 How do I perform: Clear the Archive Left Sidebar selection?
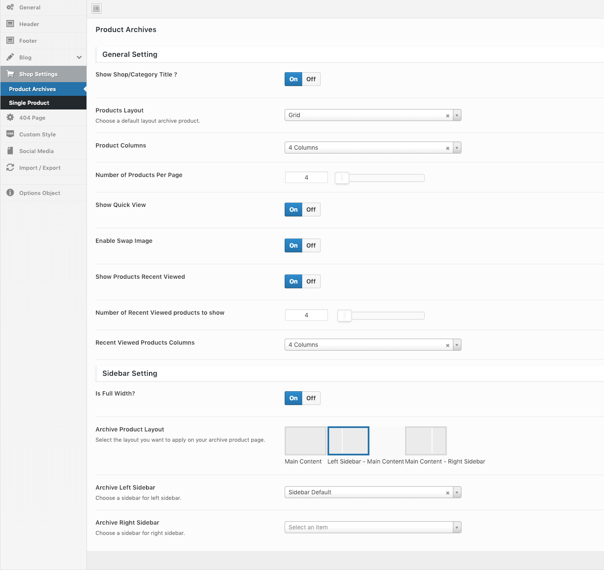point(448,493)
